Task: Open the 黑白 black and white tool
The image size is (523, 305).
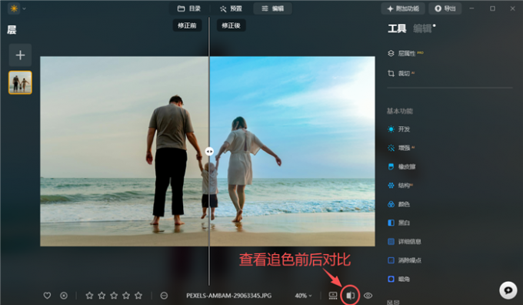Action: 399,223
